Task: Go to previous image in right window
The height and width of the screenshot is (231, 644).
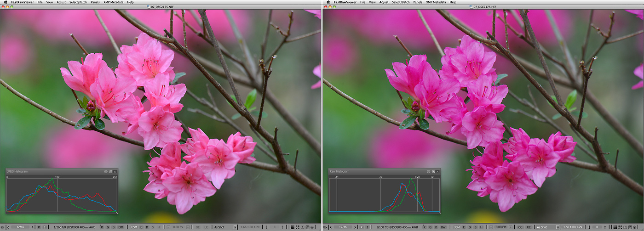Action: 331,227
